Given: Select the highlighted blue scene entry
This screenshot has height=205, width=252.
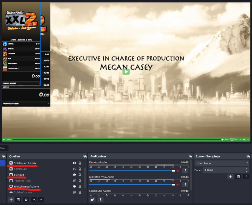Looking at the screenshot, I should click(3, 163).
